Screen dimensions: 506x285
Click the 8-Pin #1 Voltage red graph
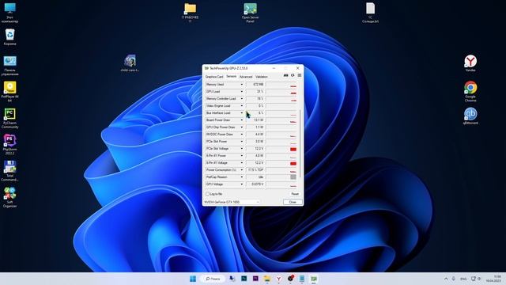pos(293,163)
